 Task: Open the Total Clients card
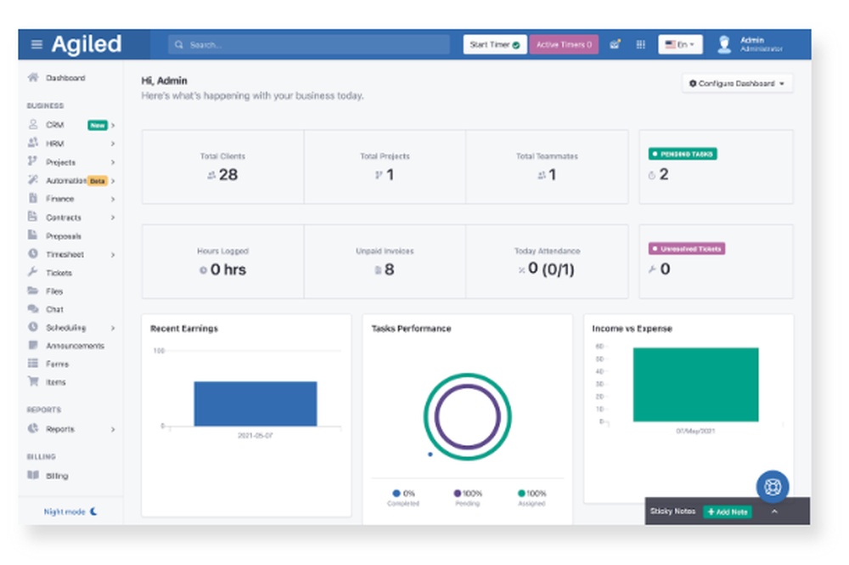pos(222,167)
